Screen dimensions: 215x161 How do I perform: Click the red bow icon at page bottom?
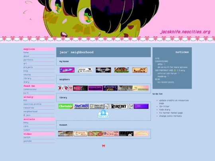pos(104,146)
